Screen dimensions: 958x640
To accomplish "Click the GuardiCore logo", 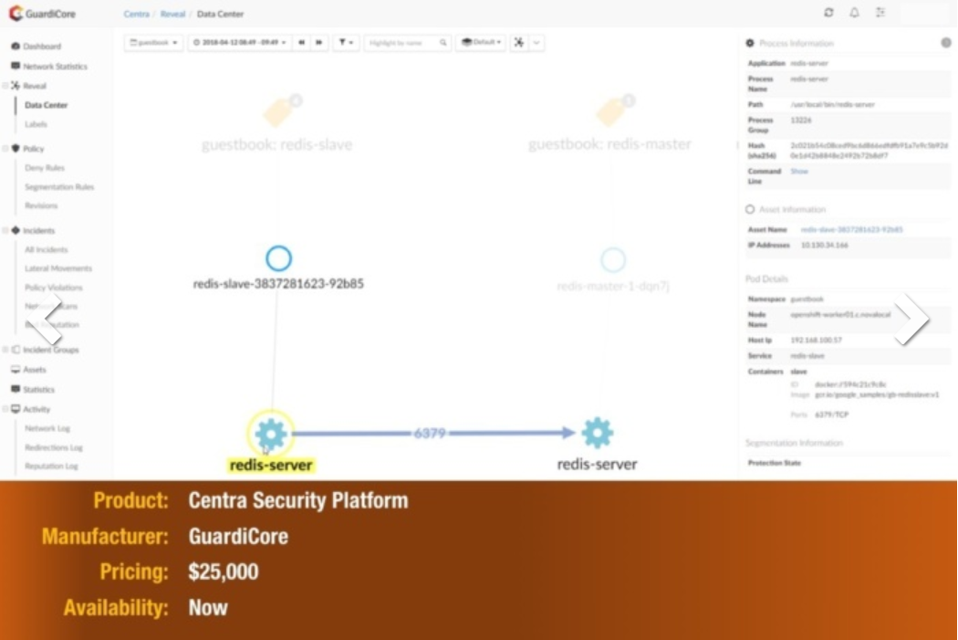I will click(42, 13).
